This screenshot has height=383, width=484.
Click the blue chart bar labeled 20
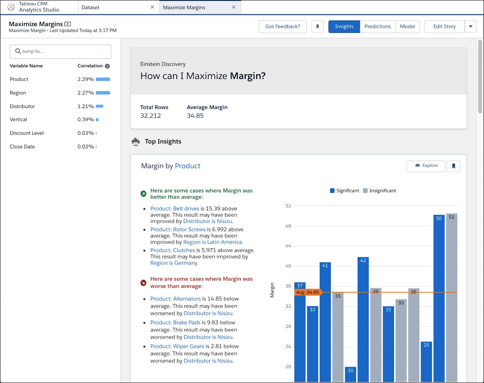[x=350, y=374]
